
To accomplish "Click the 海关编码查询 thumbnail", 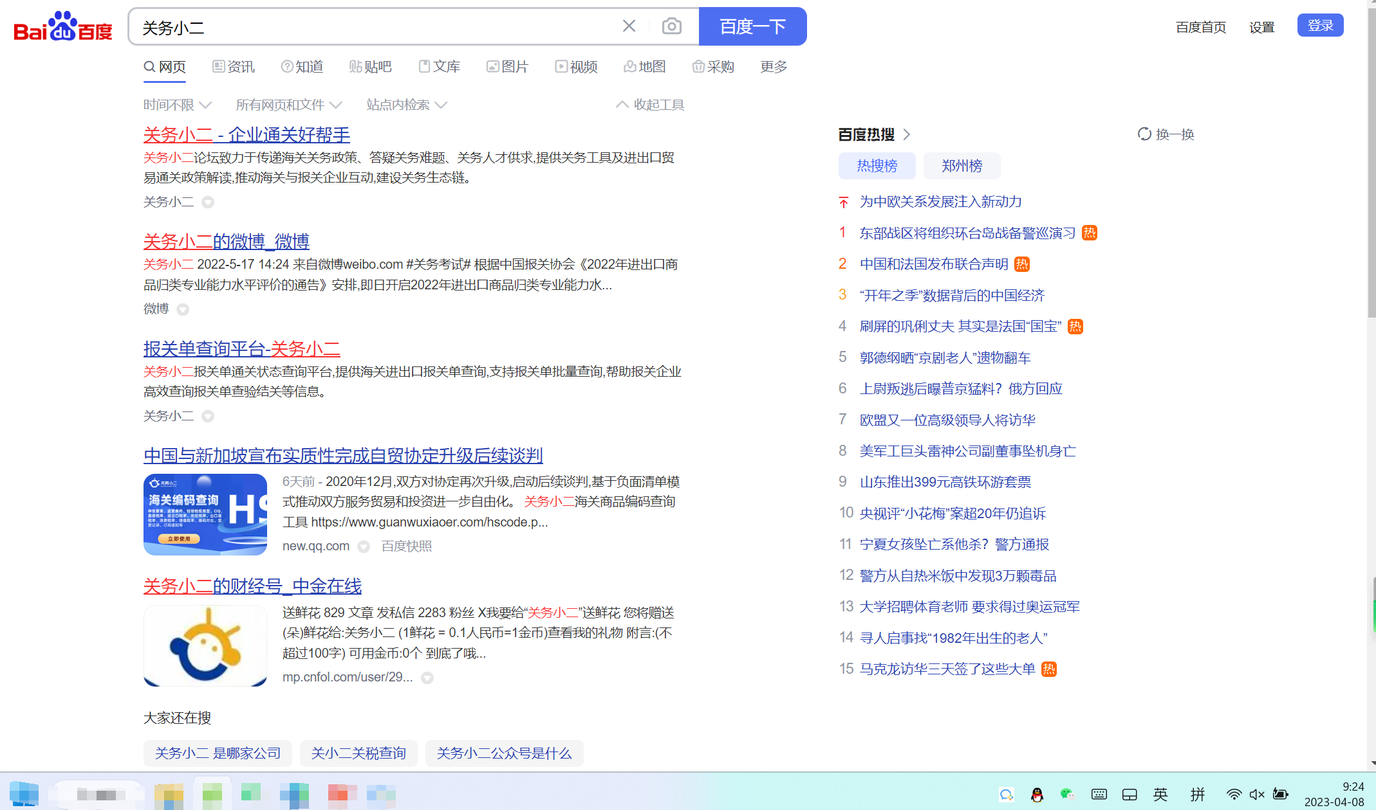I will [x=205, y=514].
